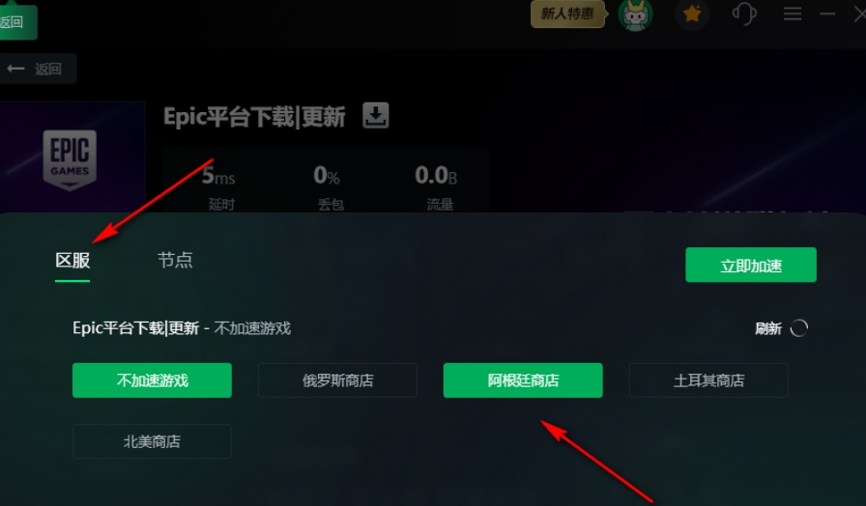
Task: Select the 北美商店 region option
Action: [152, 441]
